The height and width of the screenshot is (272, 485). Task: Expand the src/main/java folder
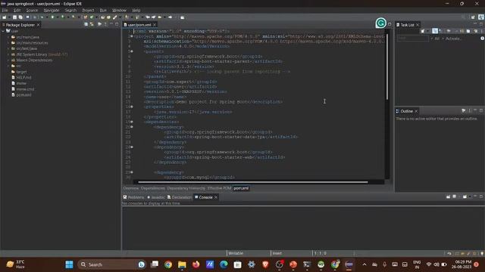click(x=8, y=37)
